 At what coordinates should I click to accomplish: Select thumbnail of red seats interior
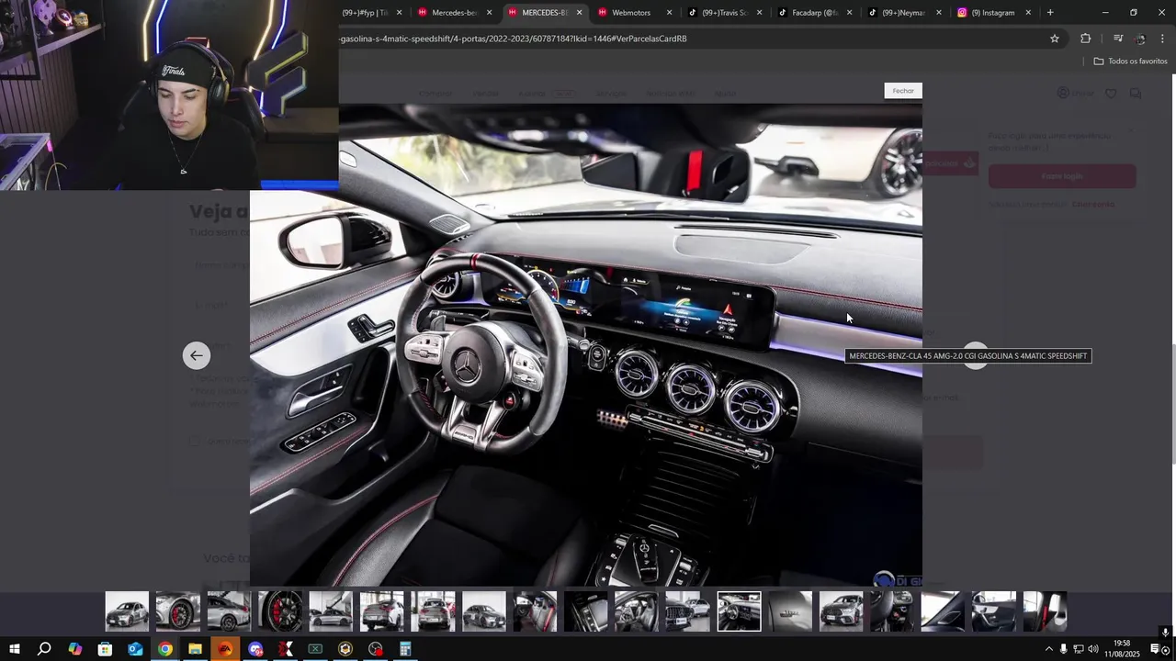click(536, 611)
